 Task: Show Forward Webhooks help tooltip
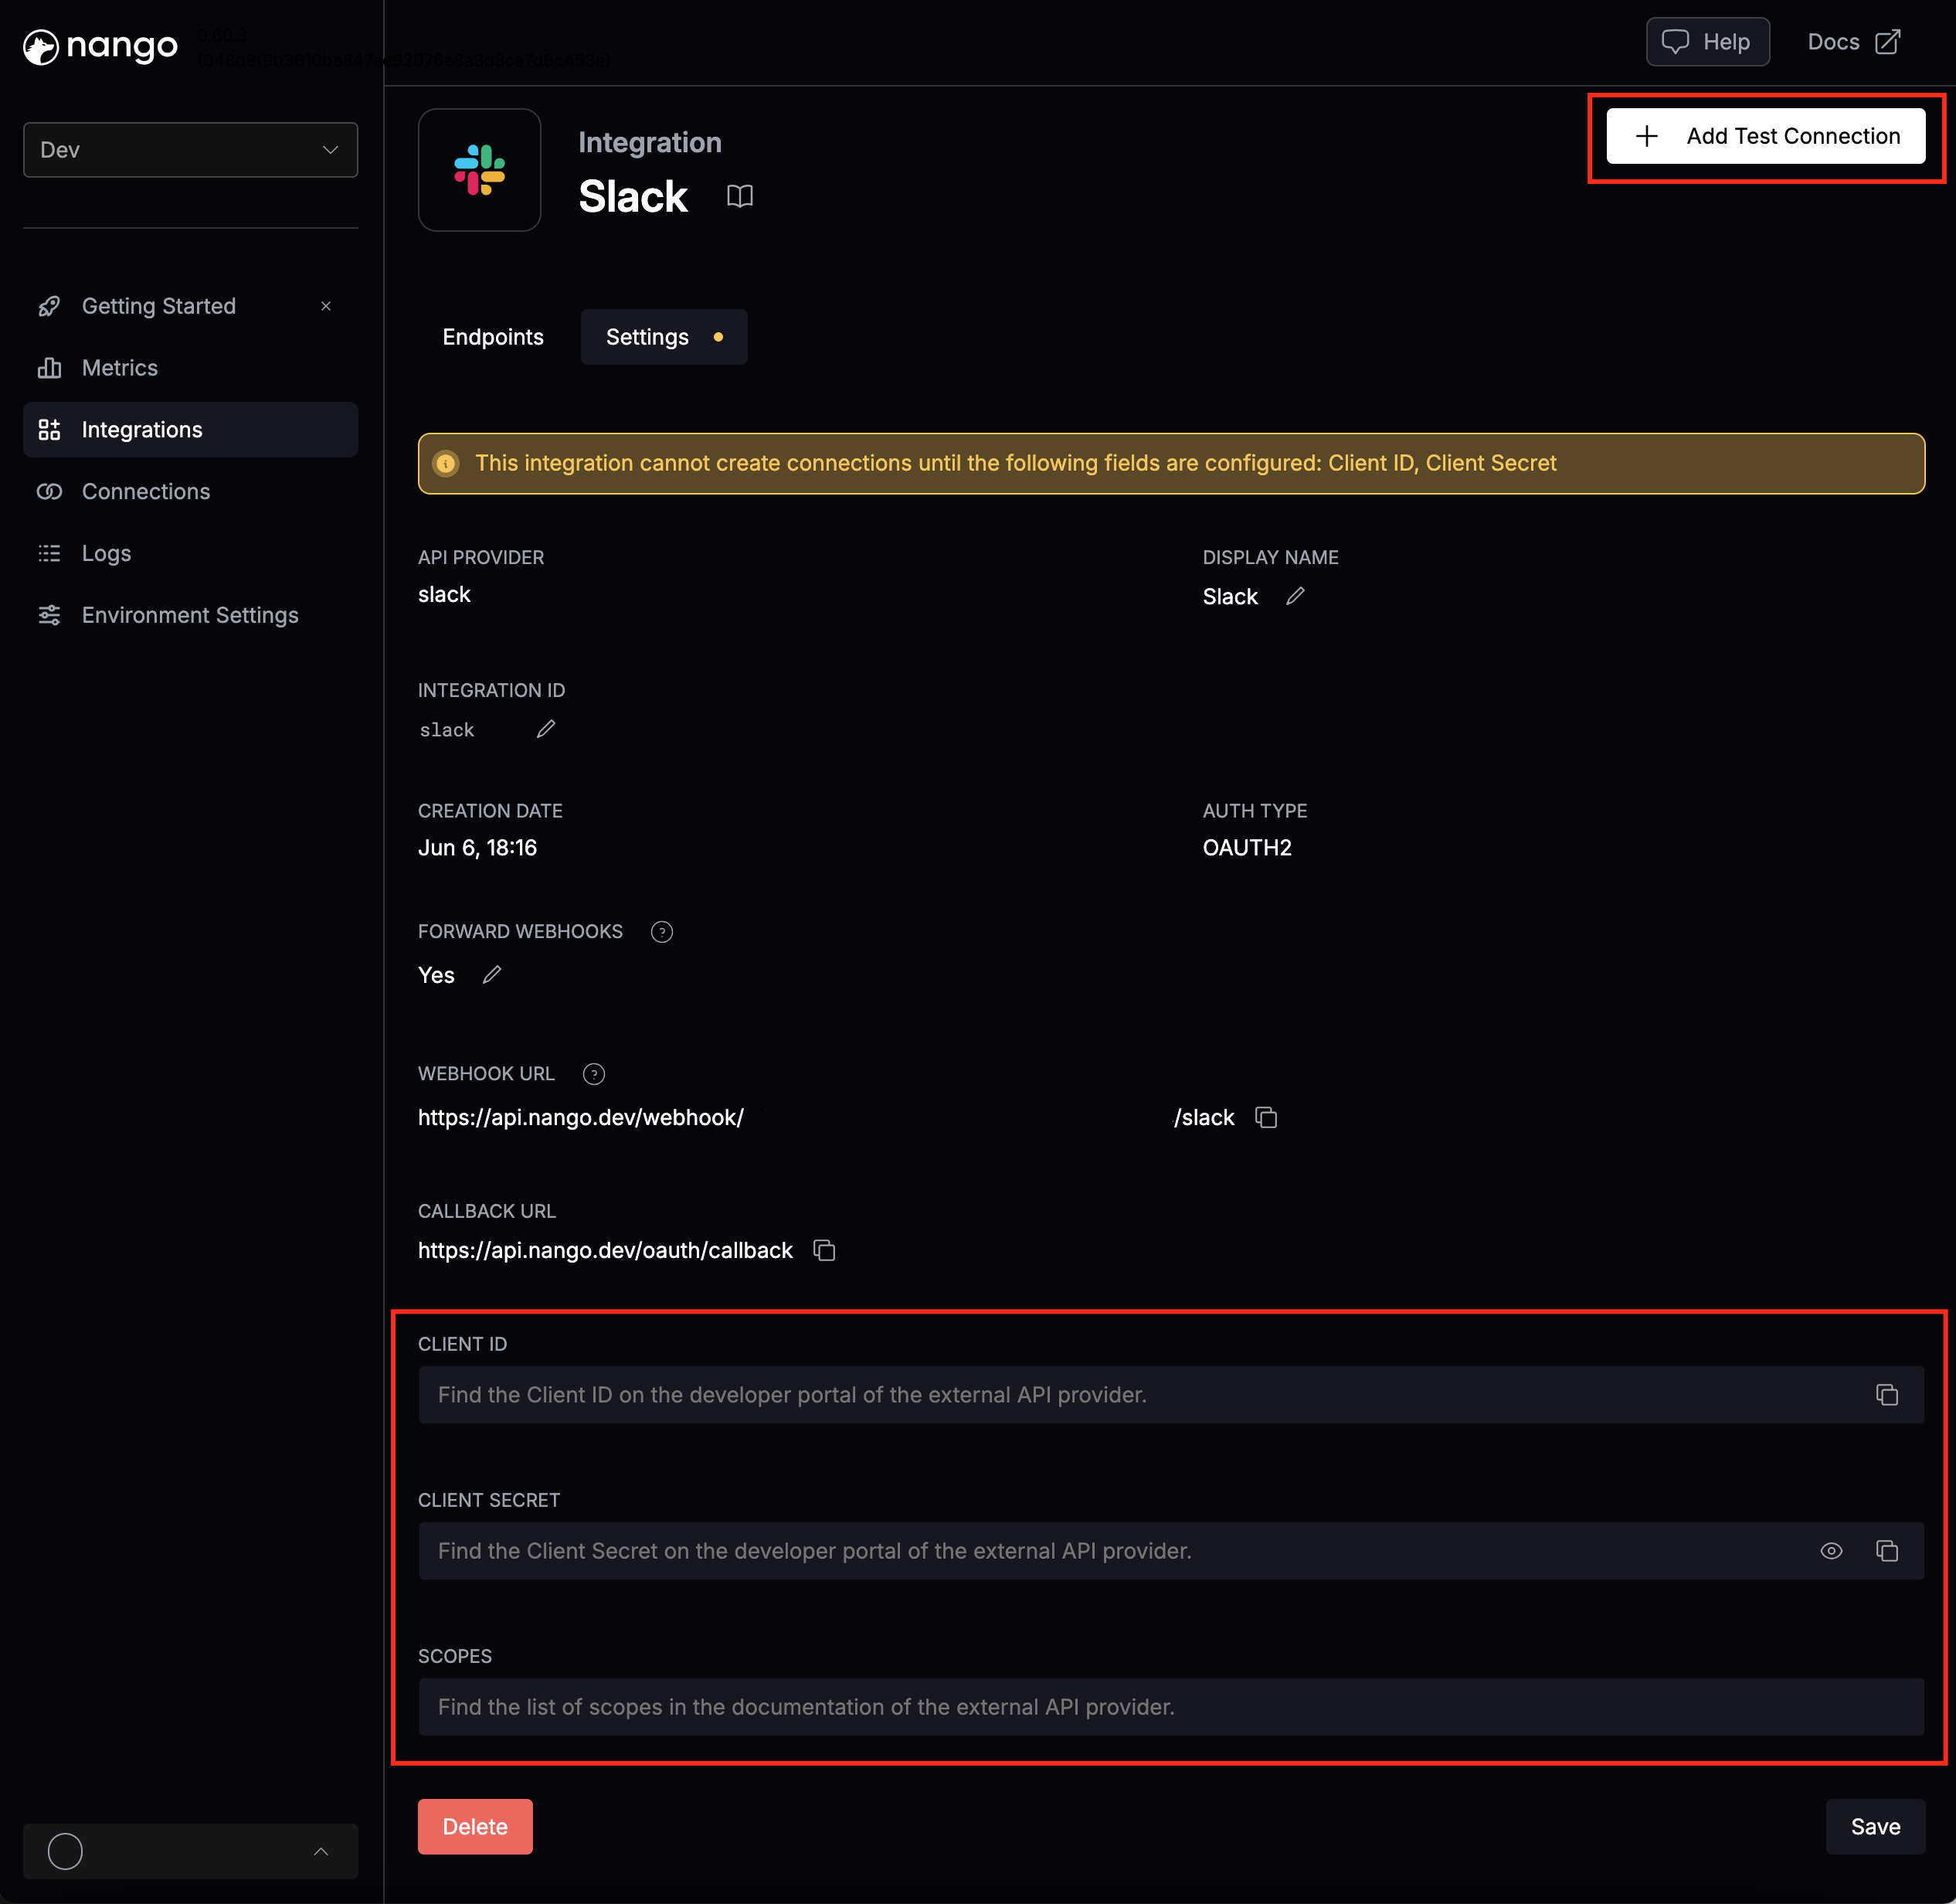point(662,932)
